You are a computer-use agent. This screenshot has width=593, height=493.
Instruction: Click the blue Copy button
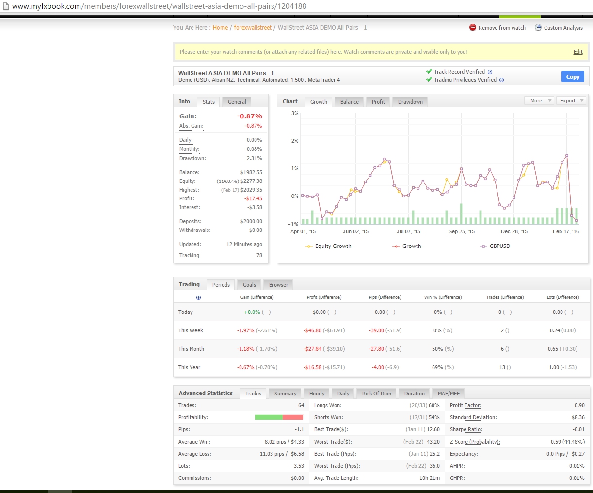point(573,77)
